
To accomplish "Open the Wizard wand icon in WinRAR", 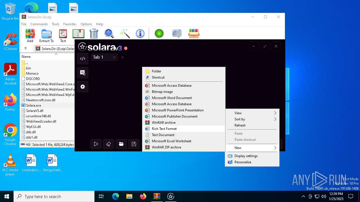I will 125,34.
